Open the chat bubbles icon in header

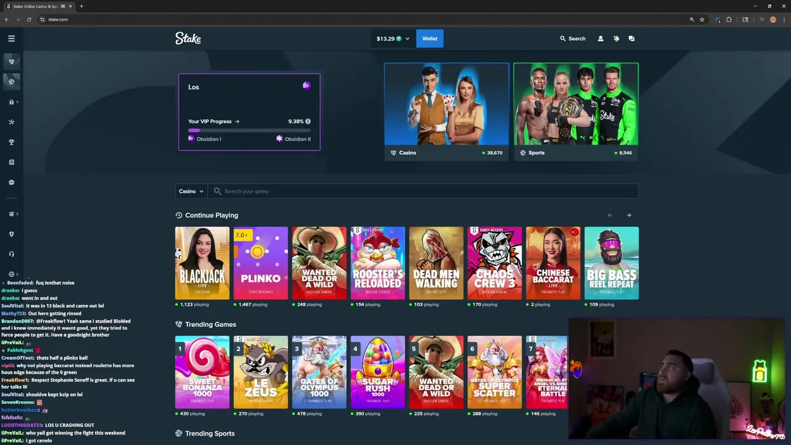(x=631, y=38)
